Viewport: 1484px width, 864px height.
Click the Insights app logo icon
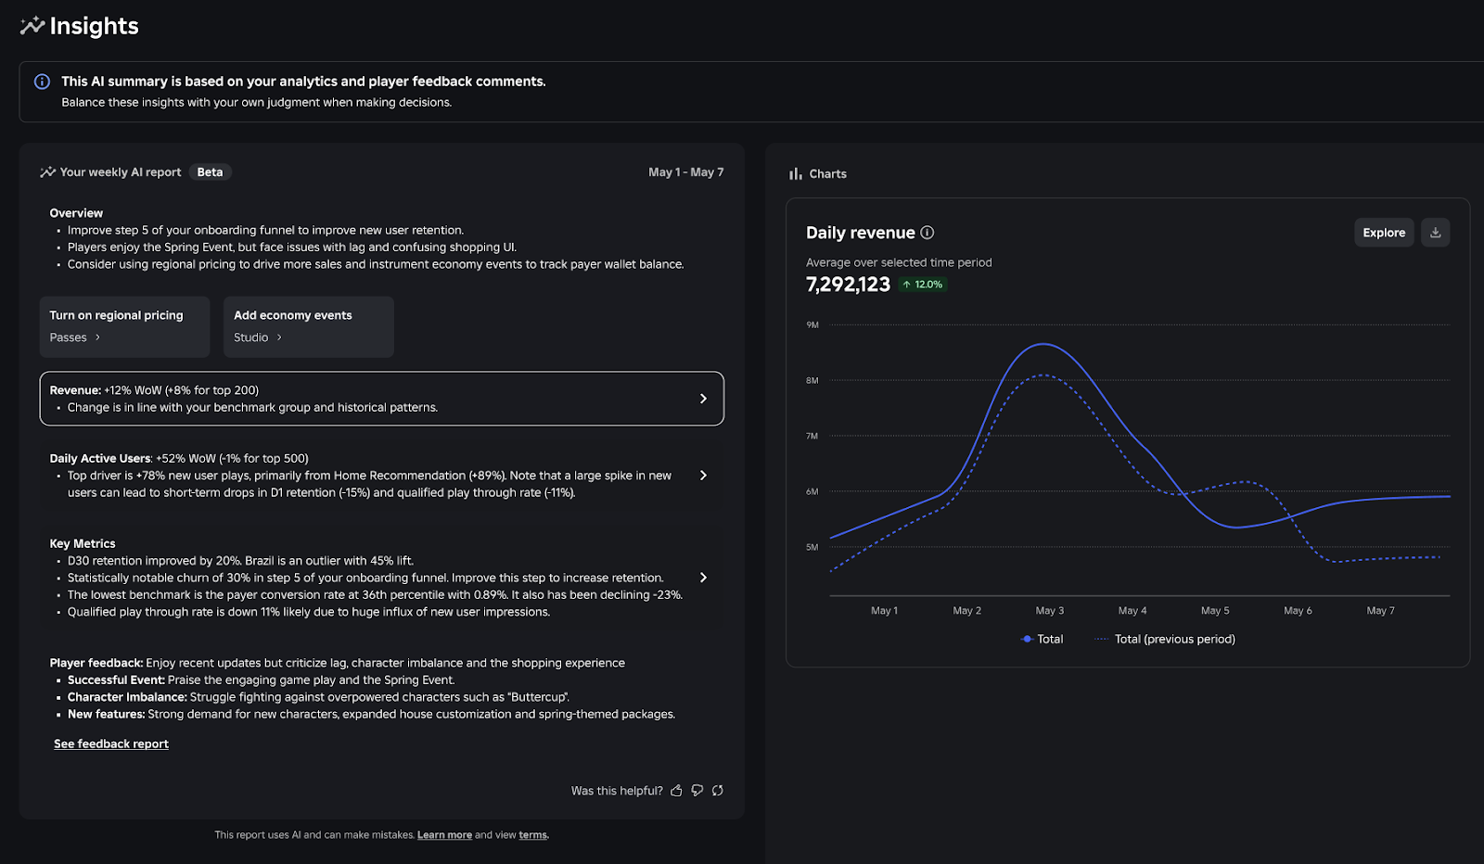point(31,25)
